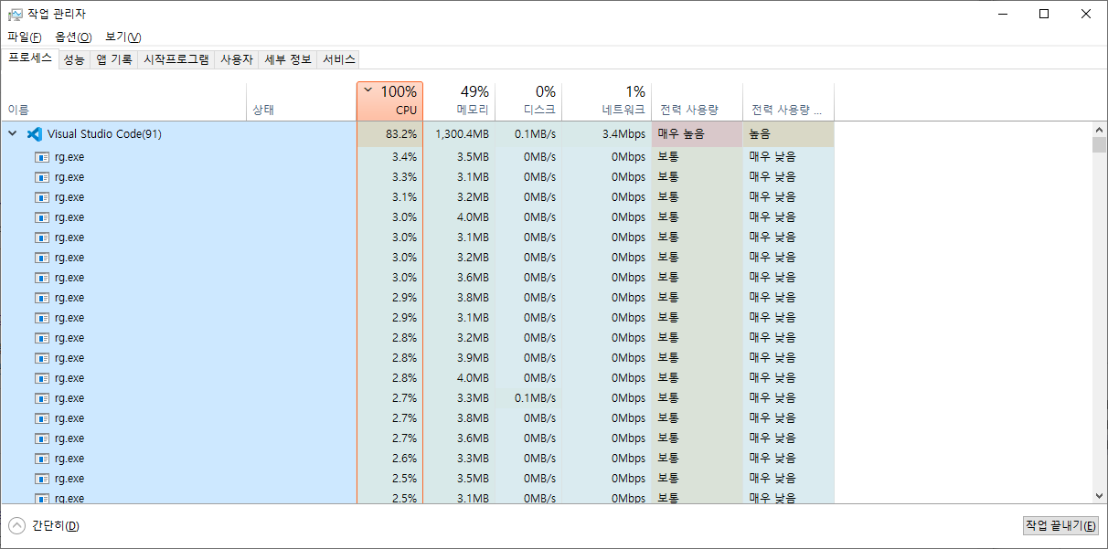This screenshot has width=1108, height=549.
Task: Click rg.exe icon in 2.8% CPU, 3.9MB row
Action: pos(42,357)
